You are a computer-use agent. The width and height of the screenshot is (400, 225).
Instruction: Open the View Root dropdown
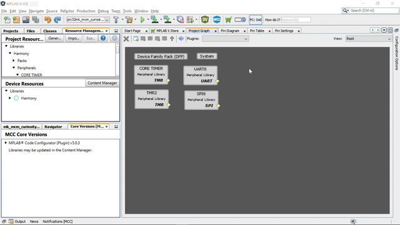pos(368,39)
